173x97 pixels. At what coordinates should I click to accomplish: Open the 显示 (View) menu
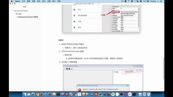[44, 1]
